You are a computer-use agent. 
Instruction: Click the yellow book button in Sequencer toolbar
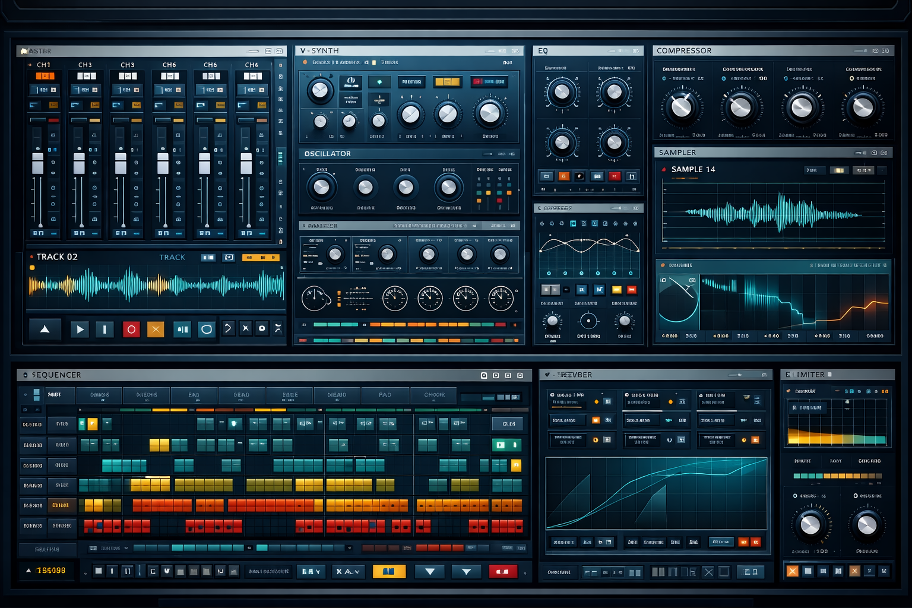(389, 571)
